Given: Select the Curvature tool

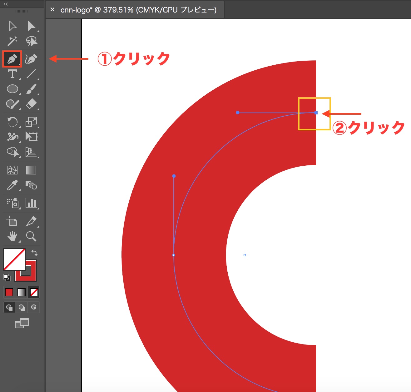Looking at the screenshot, I should point(31,59).
